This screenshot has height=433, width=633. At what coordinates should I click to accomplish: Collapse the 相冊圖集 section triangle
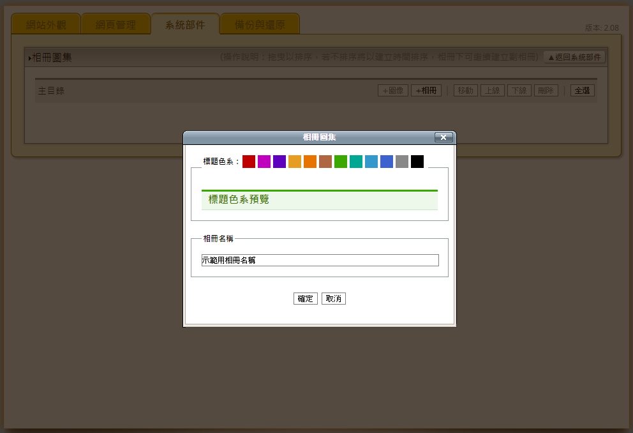pyautogui.click(x=29, y=59)
